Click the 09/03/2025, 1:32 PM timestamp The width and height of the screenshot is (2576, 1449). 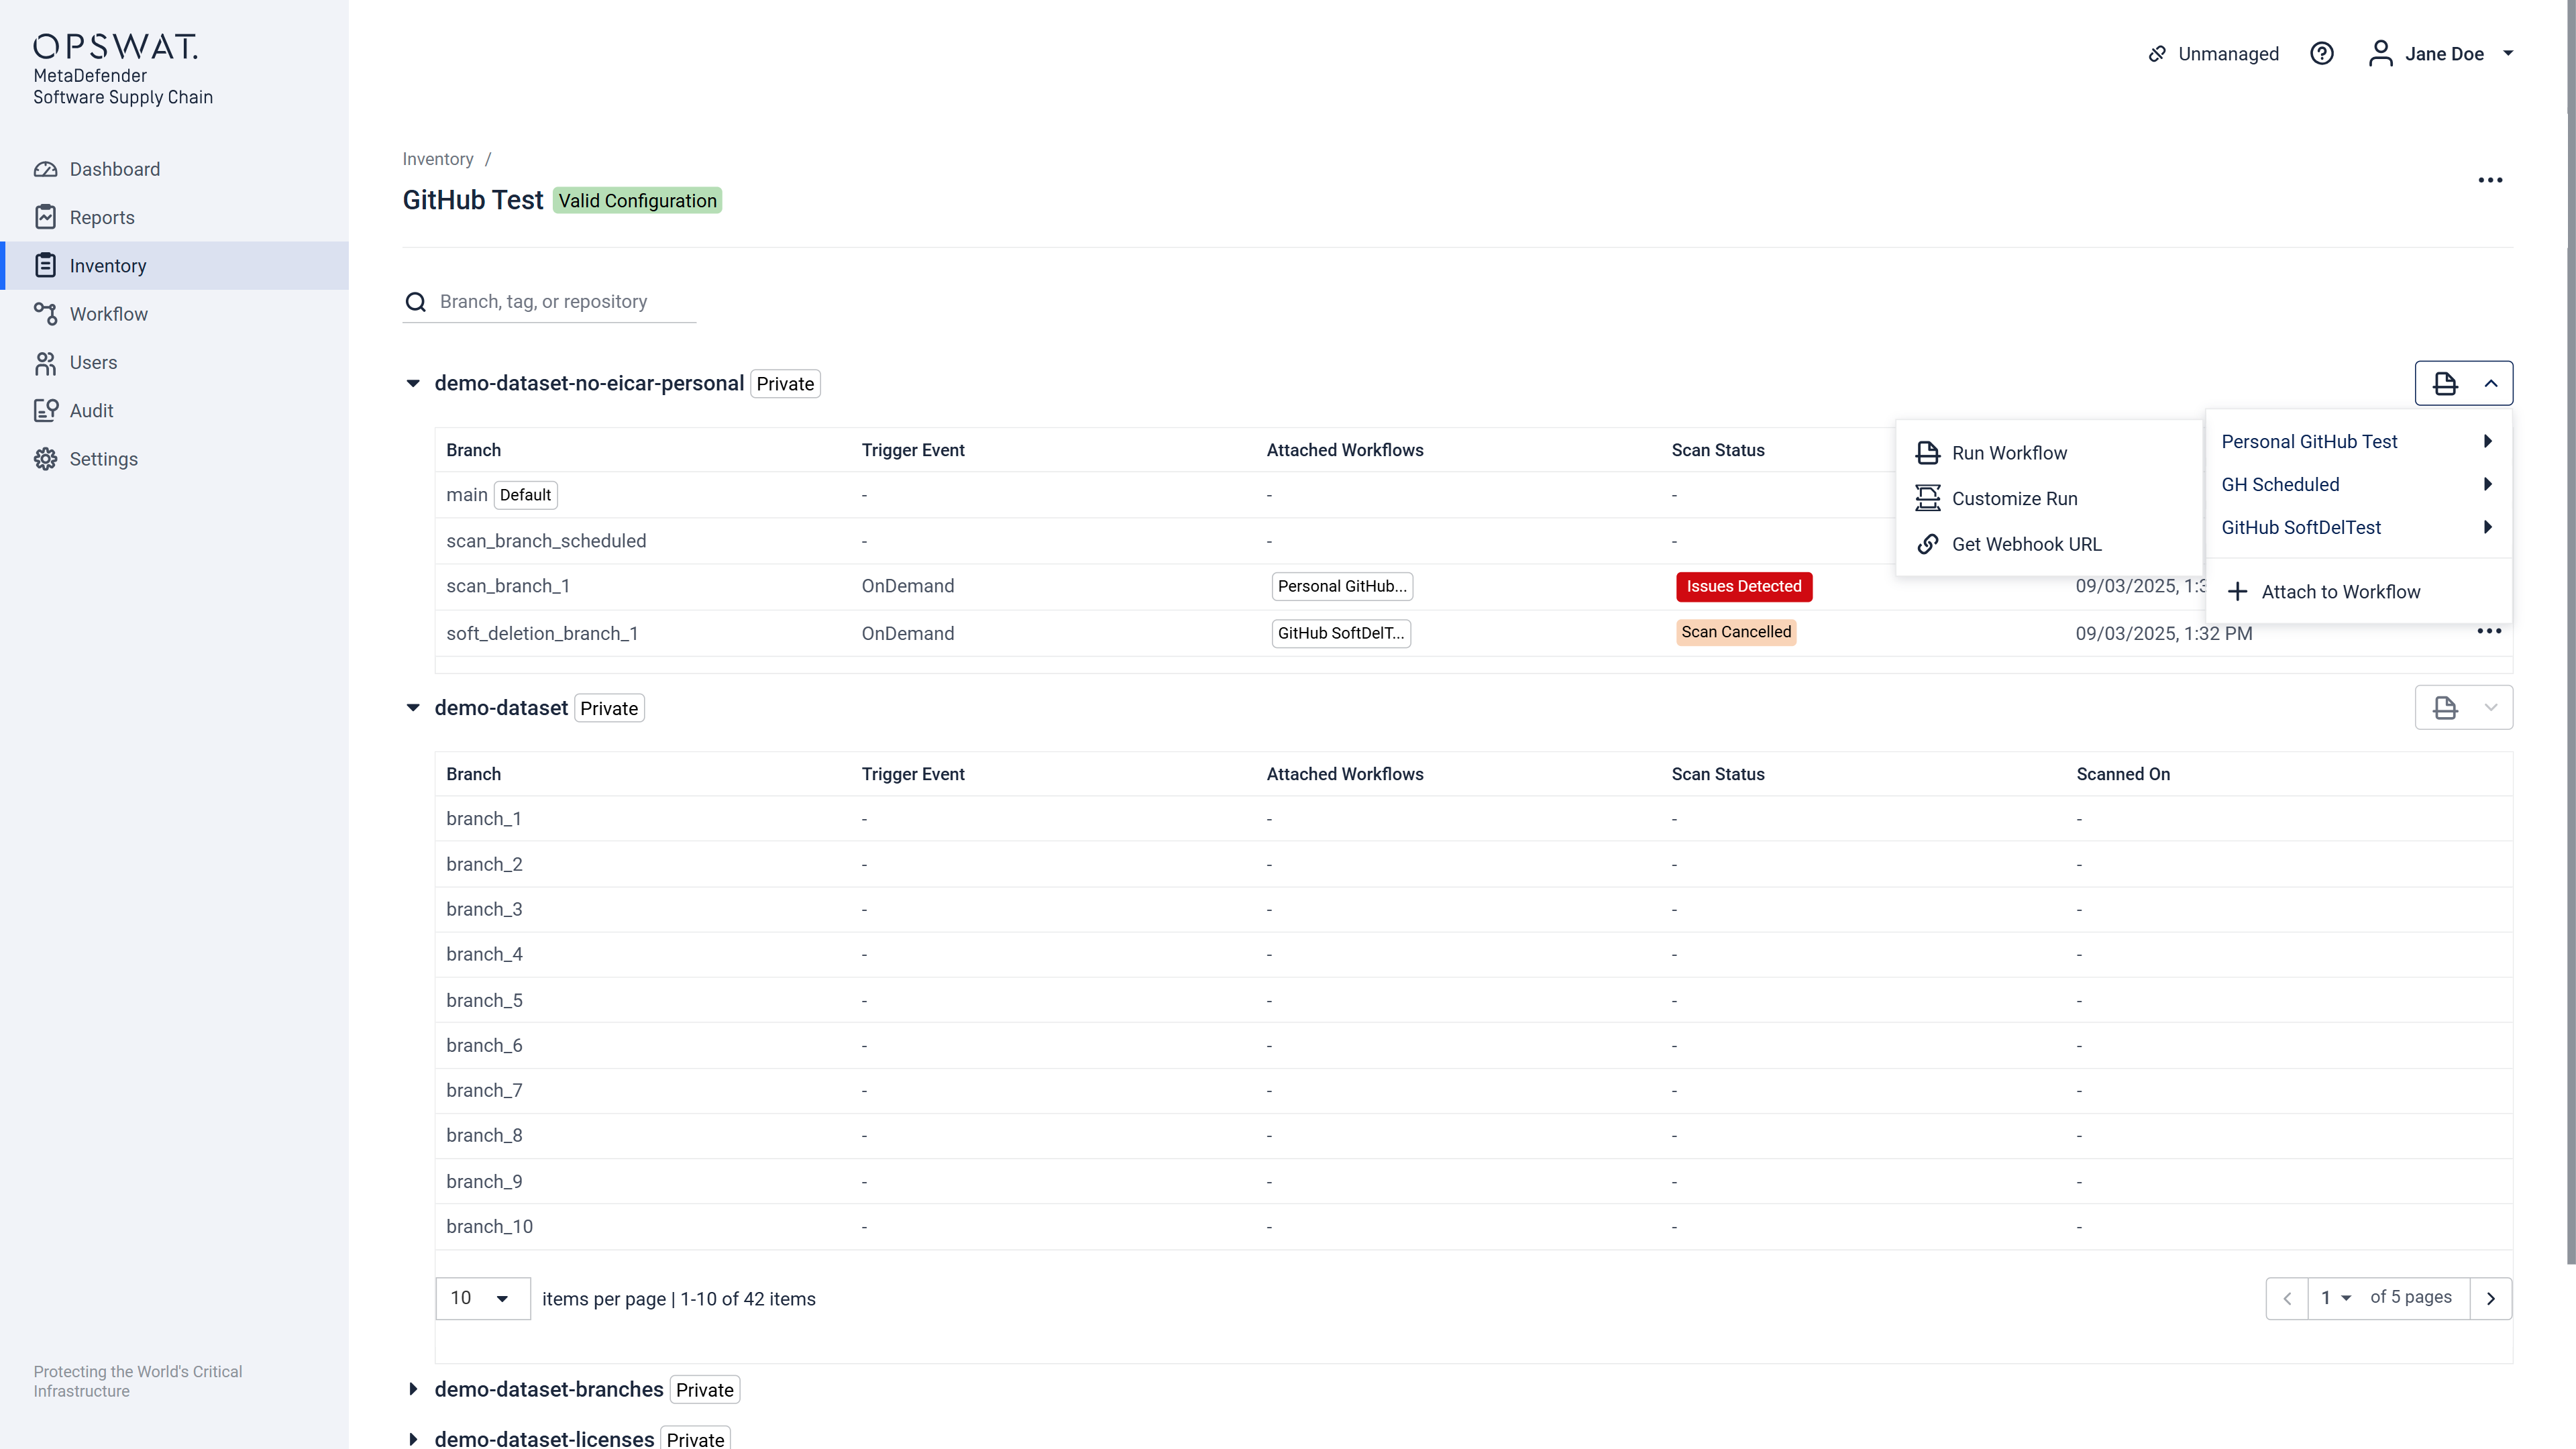2164,634
